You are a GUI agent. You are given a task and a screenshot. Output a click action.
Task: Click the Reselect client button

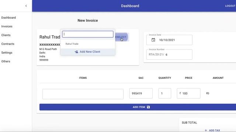[121, 37]
